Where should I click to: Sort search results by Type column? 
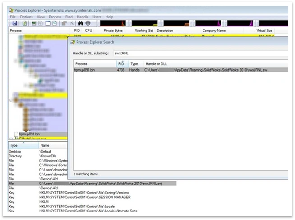(x=136, y=64)
